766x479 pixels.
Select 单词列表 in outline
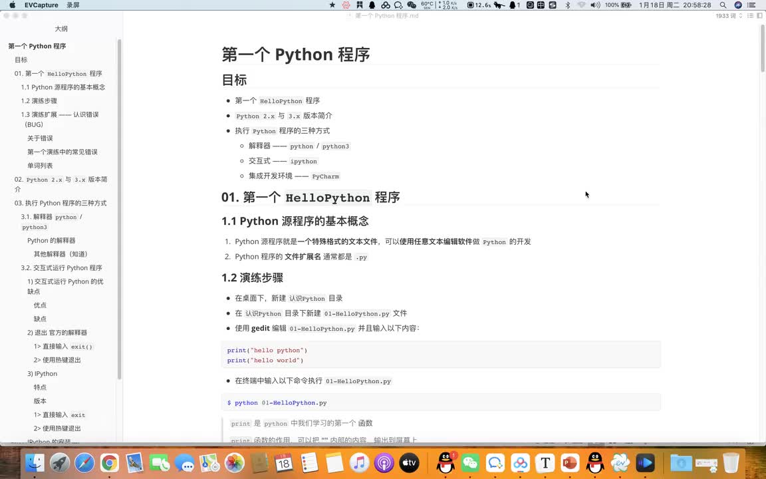tap(40, 166)
